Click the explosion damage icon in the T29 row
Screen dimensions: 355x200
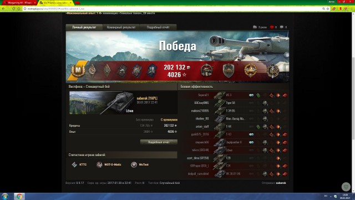point(278,158)
